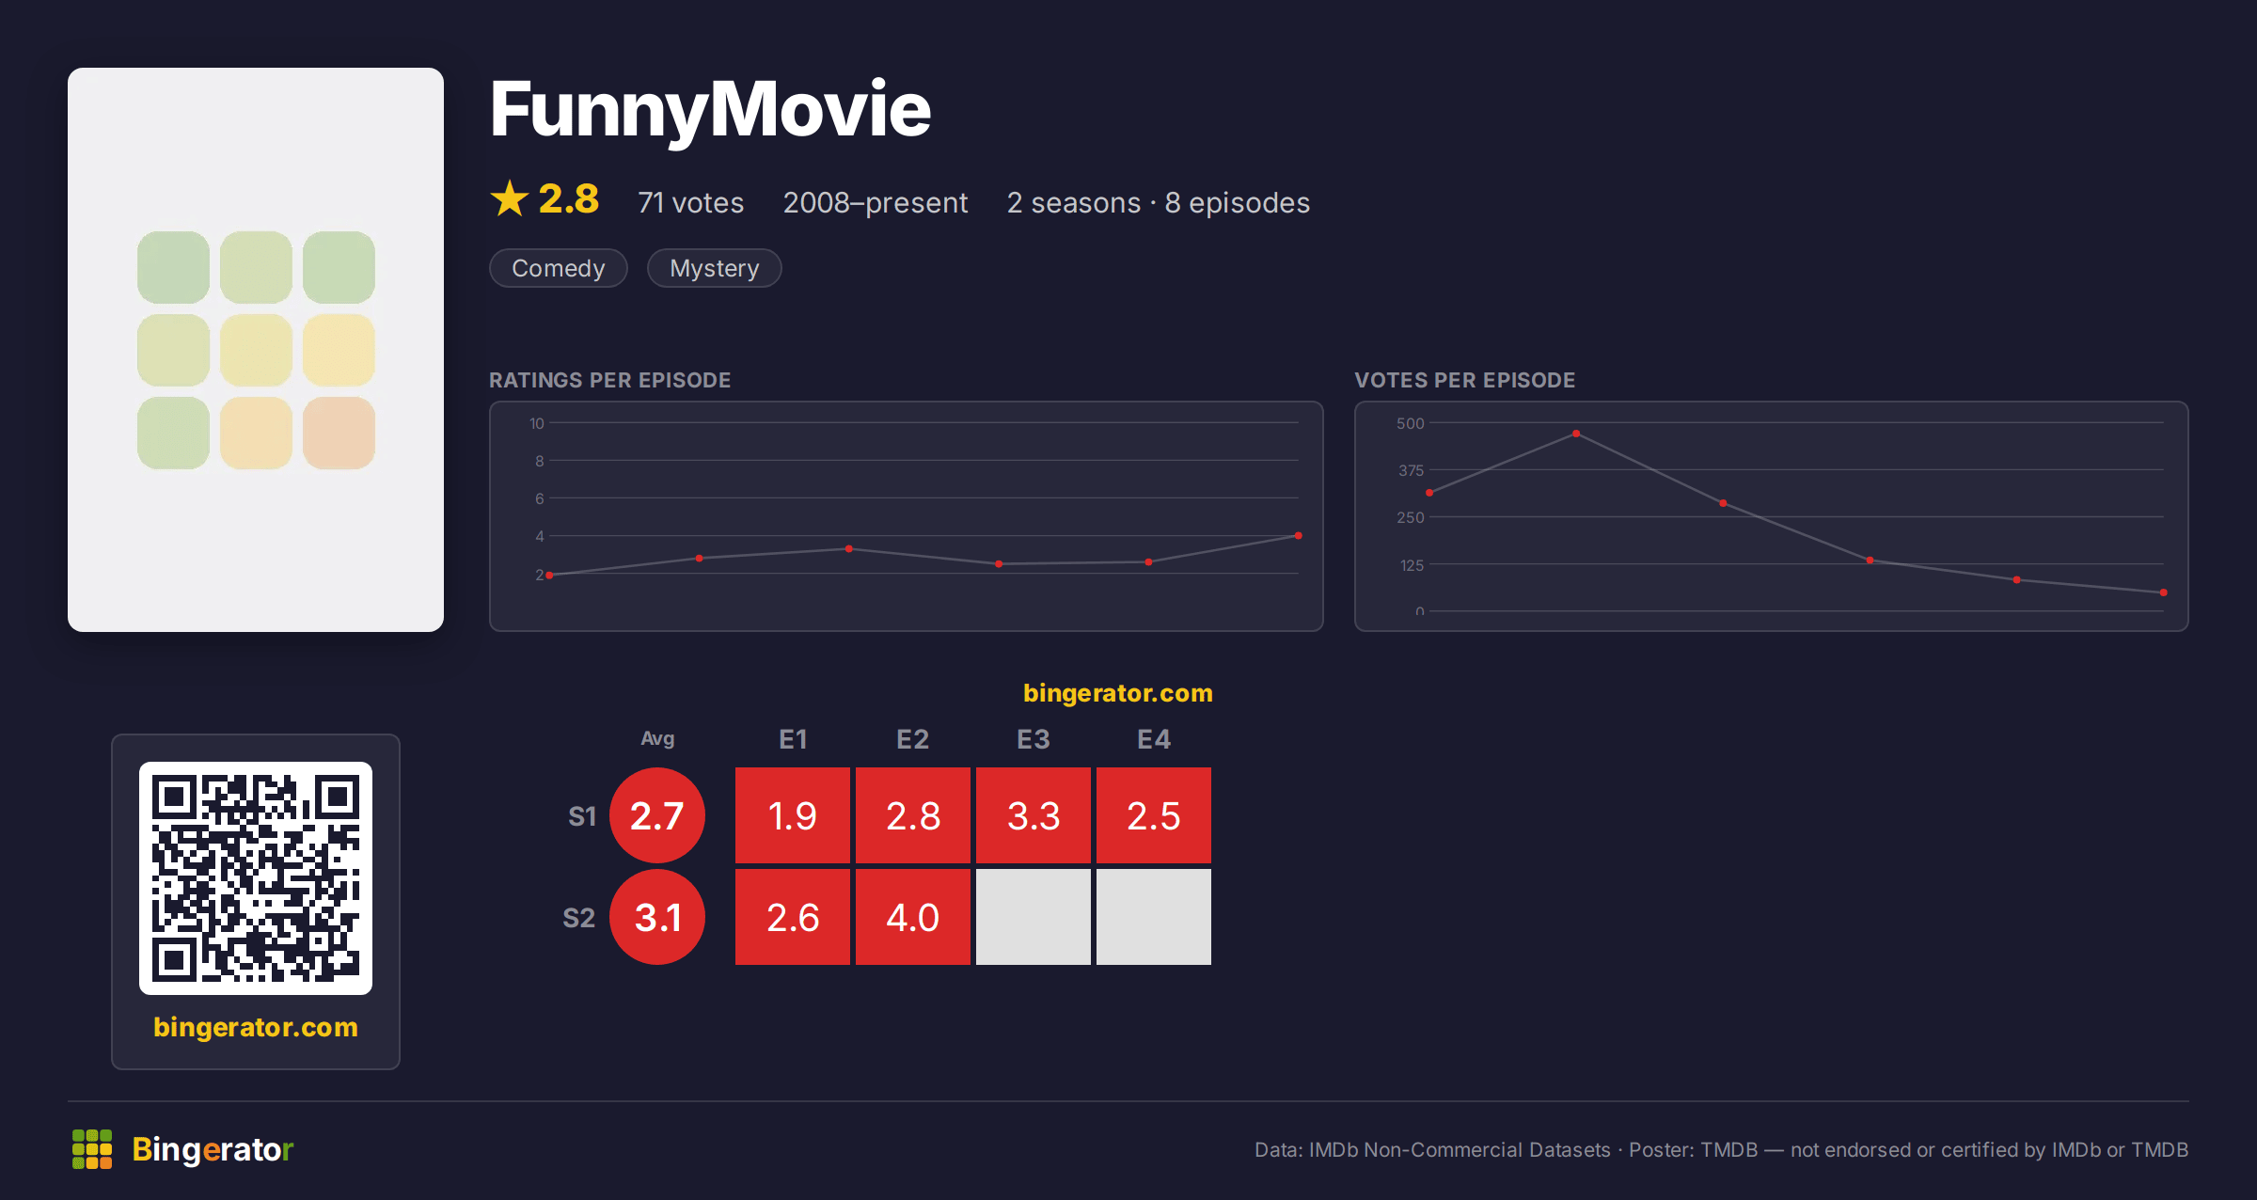Select the S2 E1 rating cell 2.6
This screenshot has width=2257, height=1200.
(793, 917)
